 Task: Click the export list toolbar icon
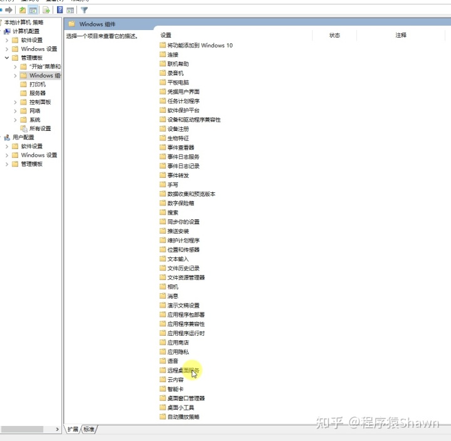point(46,10)
